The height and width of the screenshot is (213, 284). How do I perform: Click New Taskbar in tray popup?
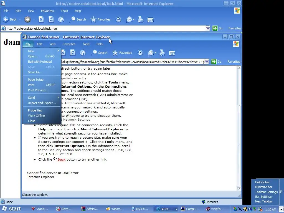264,201
